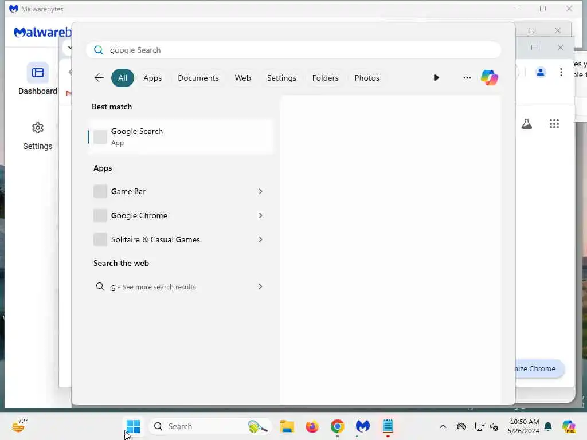Open the notification bell in tray

pos(548,426)
